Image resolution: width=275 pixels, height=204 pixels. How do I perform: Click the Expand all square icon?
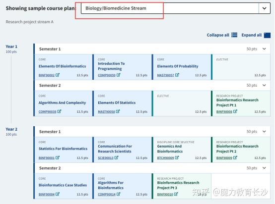pos(267,35)
